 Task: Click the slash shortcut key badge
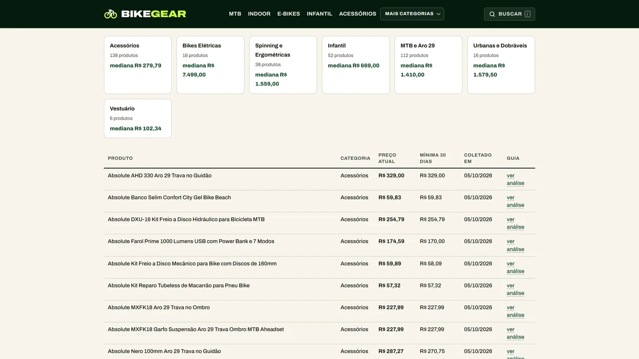point(527,14)
